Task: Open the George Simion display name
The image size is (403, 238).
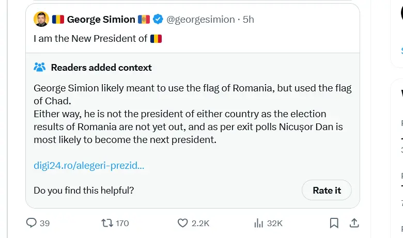Action: tap(101, 20)
